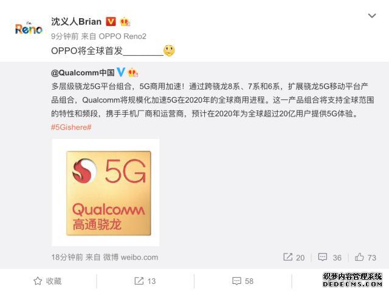Toggle 收藏 favorite star on this post
Screen dimensions: 389x293
coord(47,281)
